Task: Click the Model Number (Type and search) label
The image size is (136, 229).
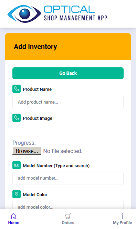Action: click(56, 165)
